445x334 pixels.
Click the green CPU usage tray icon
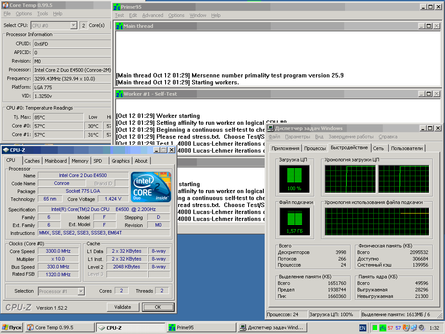tap(374, 328)
